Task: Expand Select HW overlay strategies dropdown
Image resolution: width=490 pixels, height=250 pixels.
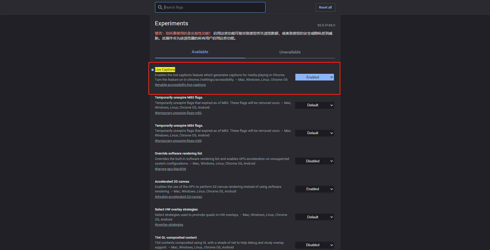Action: tap(314, 217)
